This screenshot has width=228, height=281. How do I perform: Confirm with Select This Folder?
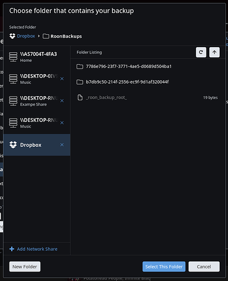[164, 266]
